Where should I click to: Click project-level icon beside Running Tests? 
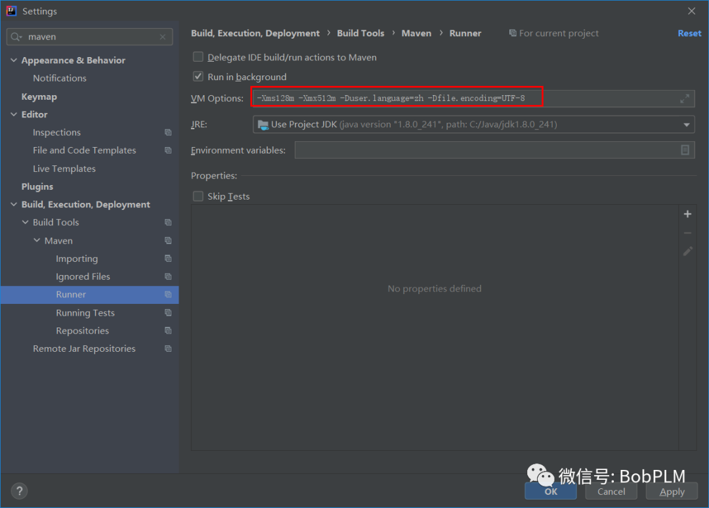[x=168, y=313]
